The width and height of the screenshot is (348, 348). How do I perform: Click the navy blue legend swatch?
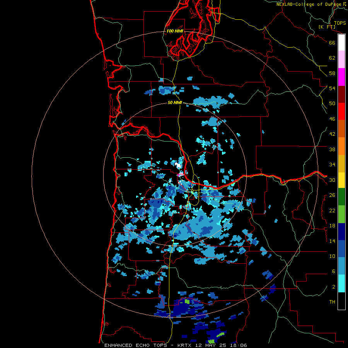pyautogui.click(x=341, y=232)
